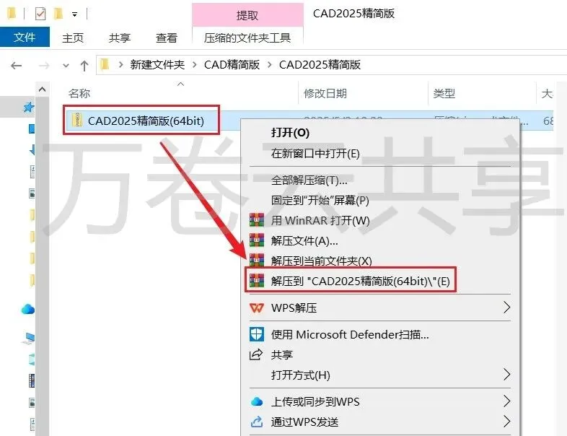Image resolution: width=567 pixels, height=436 pixels.
Task: Select the CAD2025精简版(64bit) archive file
Action: (146, 121)
